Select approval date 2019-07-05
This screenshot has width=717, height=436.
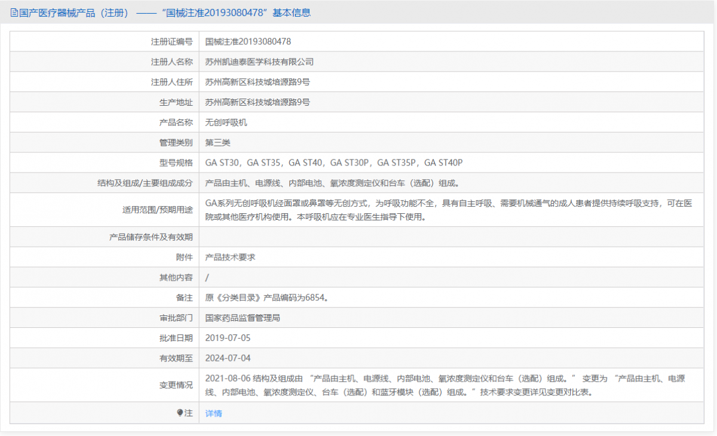(x=228, y=338)
